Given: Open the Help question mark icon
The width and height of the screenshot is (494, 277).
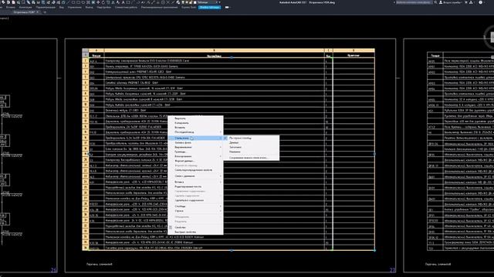Looking at the screenshot, I should pyautogui.click(x=481, y=2).
